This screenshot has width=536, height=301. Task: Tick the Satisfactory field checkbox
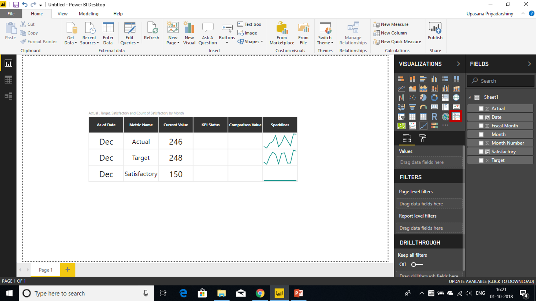tap(481, 152)
